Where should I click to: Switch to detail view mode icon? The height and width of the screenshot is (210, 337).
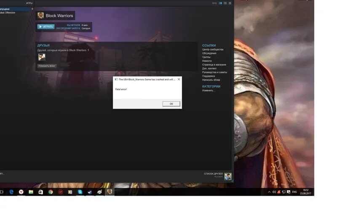[220, 3]
